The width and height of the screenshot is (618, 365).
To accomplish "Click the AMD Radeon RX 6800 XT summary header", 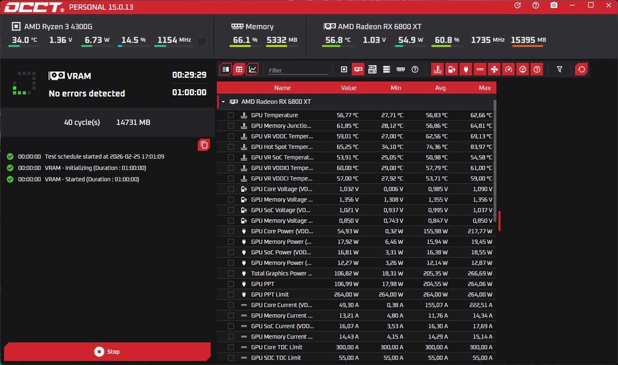I will (373, 27).
